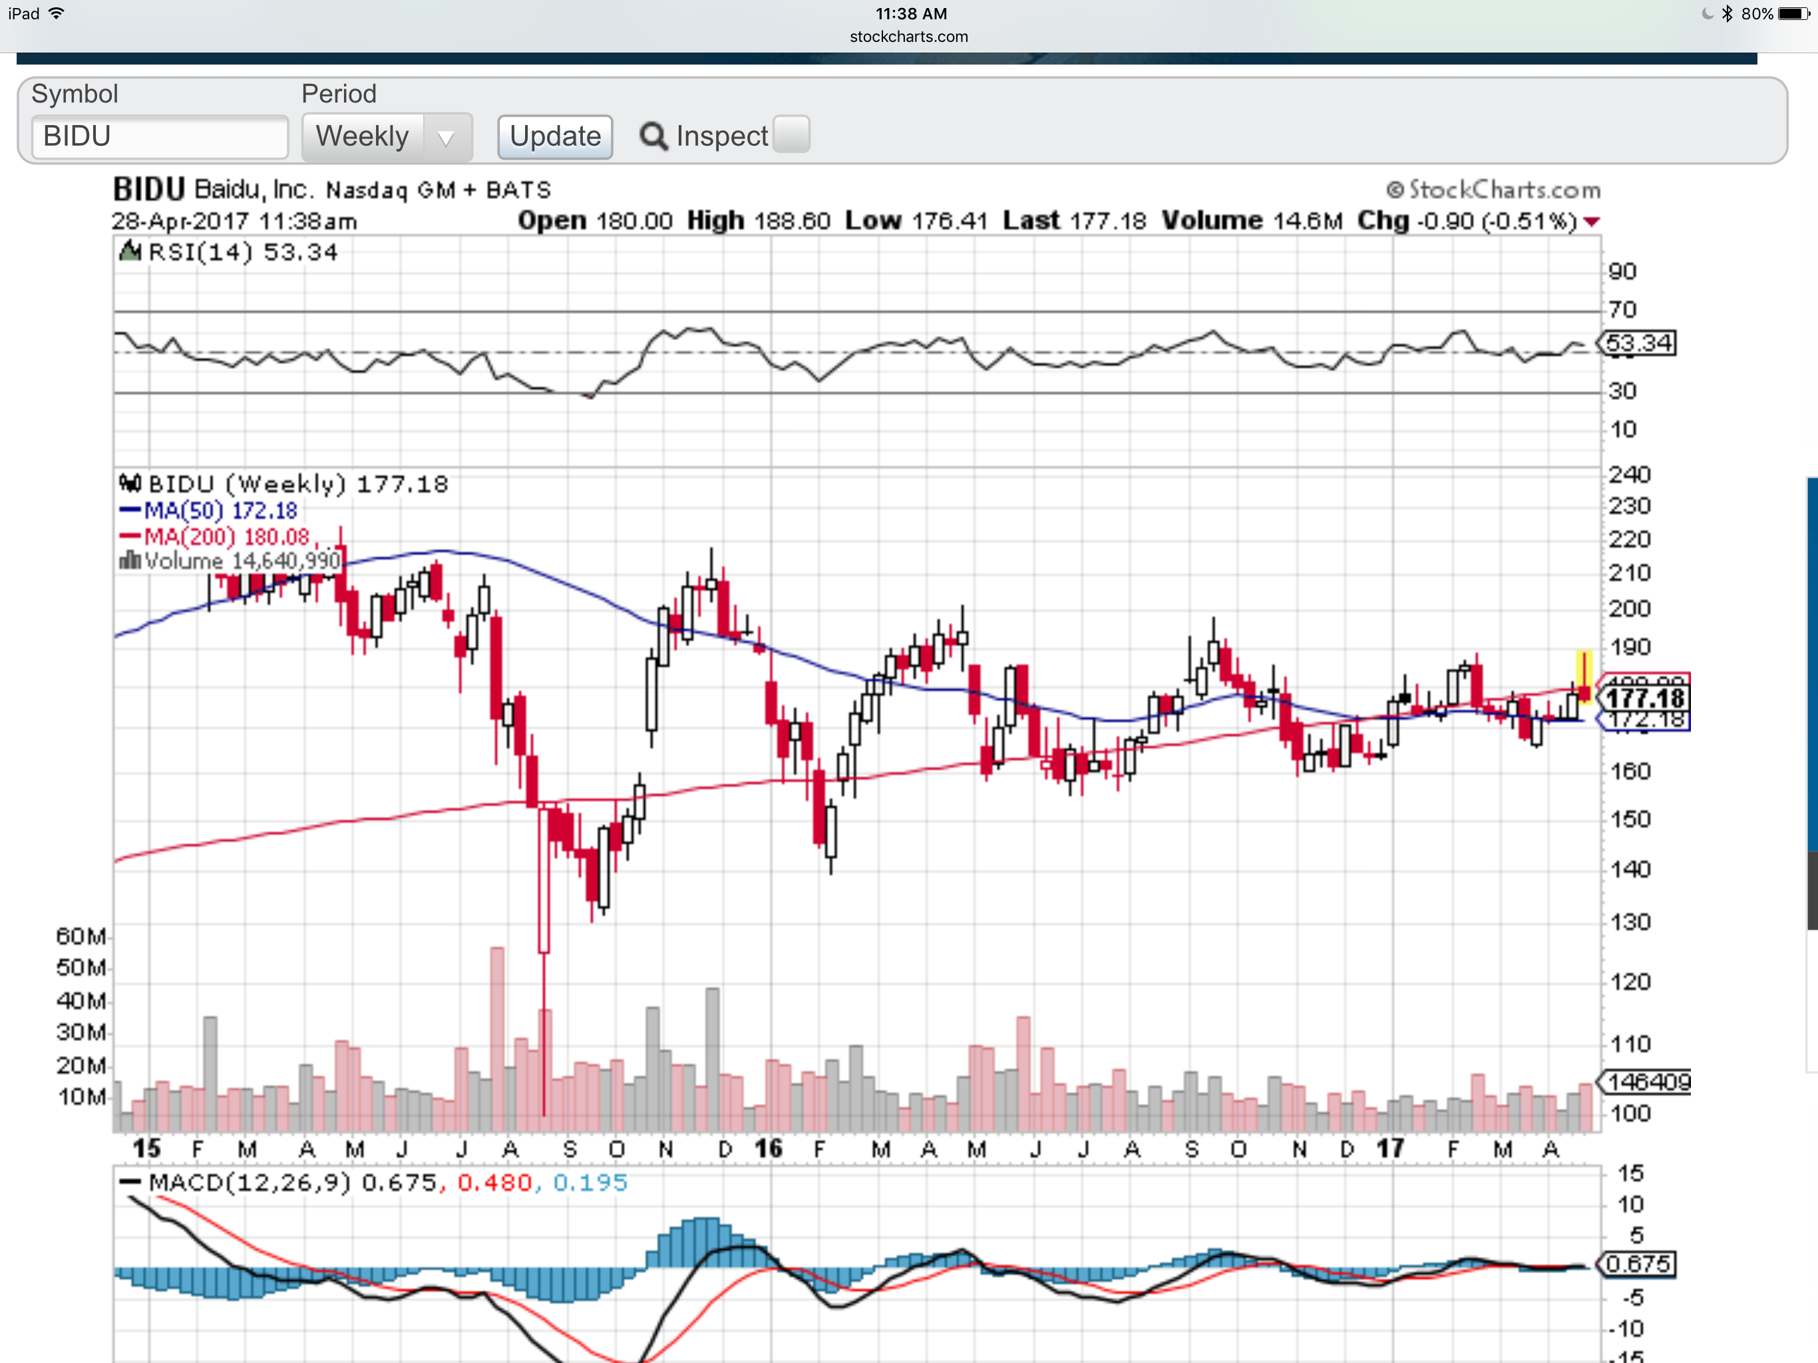Viewport: 1818px width, 1363px height.
Task: Click the BIDU (Weekly) candlestick icon
Action: [130, 483]
